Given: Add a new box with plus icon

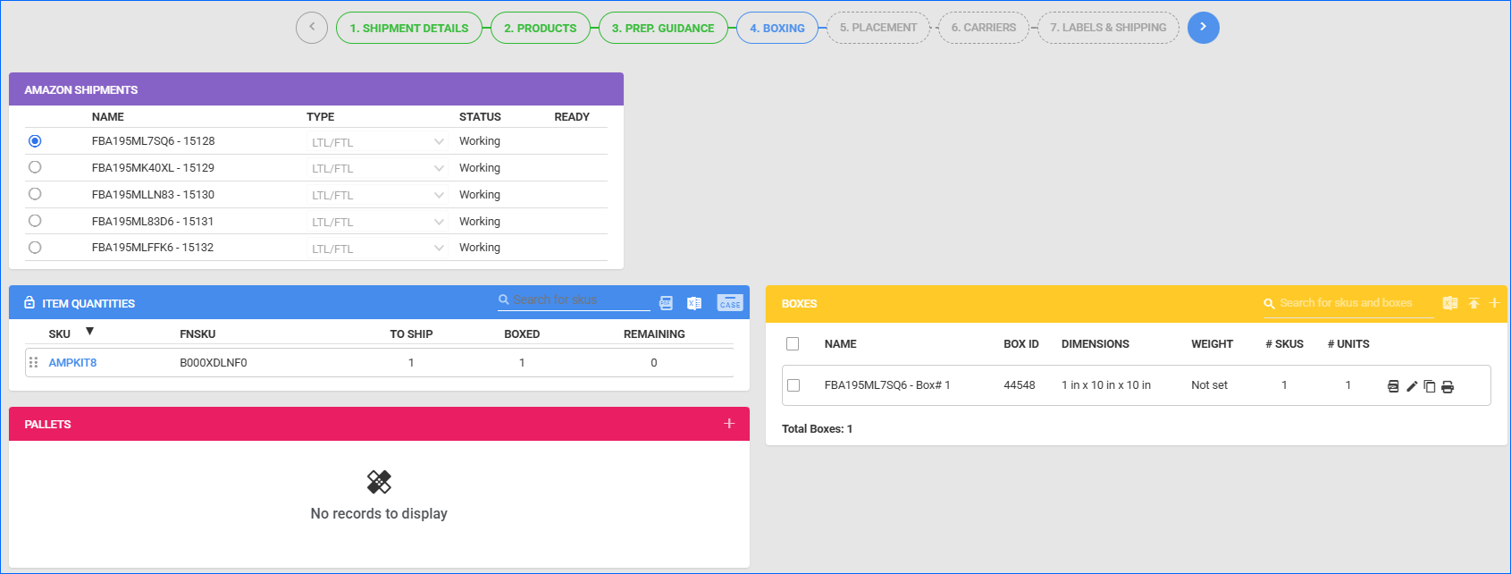Looking at the screenshot, I should (x=1494, y=303).
